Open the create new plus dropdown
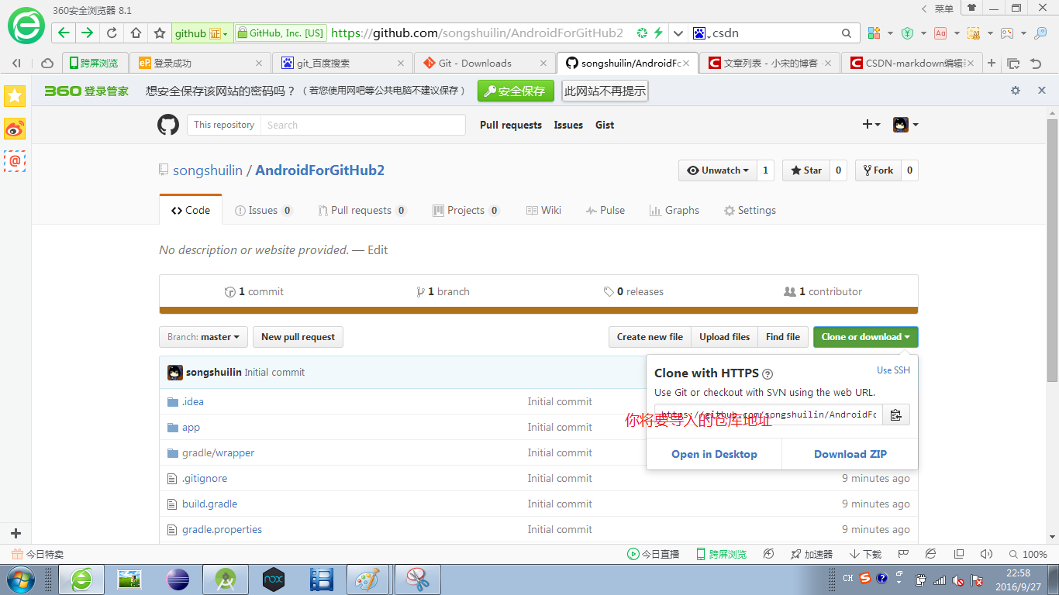The image size is (1059, 595). point(871,125)
